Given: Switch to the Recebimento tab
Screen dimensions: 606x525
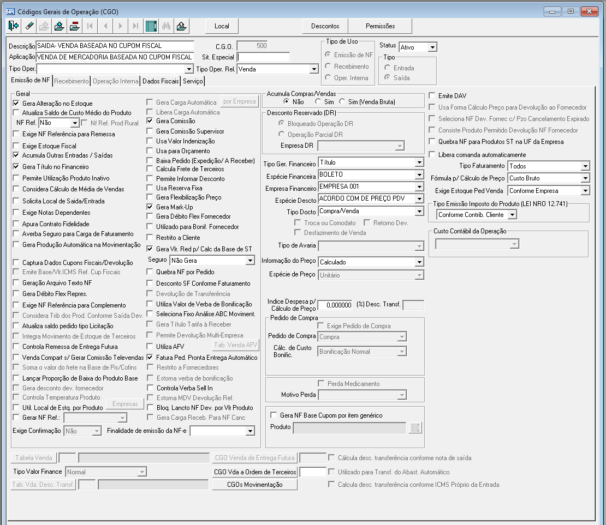Looking at the screenshot, I should (x=72, y=81).
